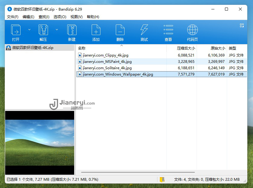Click the New archive (新建) icon
This screenshot has height=188, width=253.
click(72, 30)
